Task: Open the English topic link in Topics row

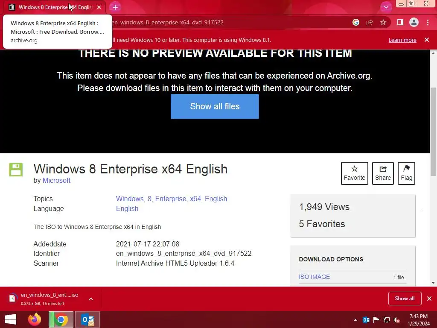Action: click(216, 199)
